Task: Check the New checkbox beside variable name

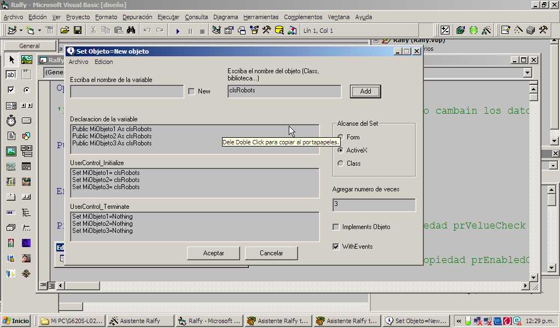Action: (191, 91)
